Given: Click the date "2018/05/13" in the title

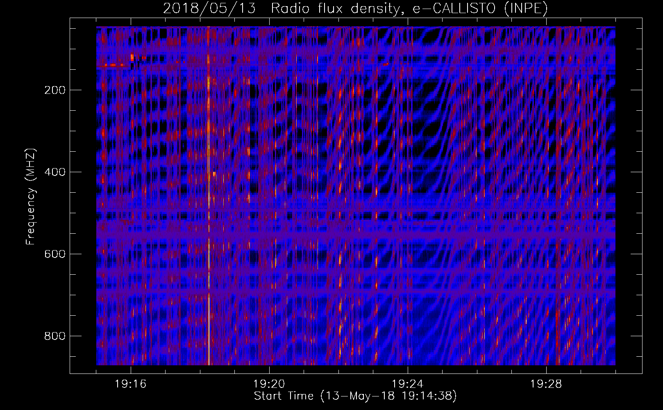Looking at the screenshot, I should tap(209, 9).
